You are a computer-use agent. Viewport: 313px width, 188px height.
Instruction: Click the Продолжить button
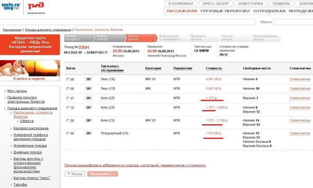(x=103, y=174)
